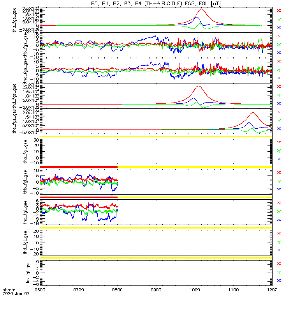Click by legend beside thc_fgs_gse panel
This screenshot has height=312, width=292.
[x=279, y=69]
